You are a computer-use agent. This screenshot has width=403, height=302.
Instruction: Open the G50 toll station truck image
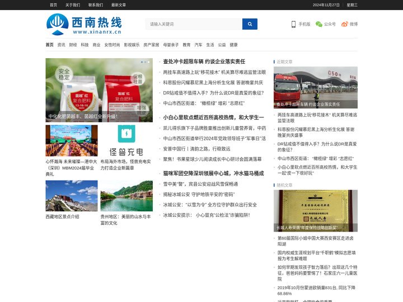tap(316, 87)
